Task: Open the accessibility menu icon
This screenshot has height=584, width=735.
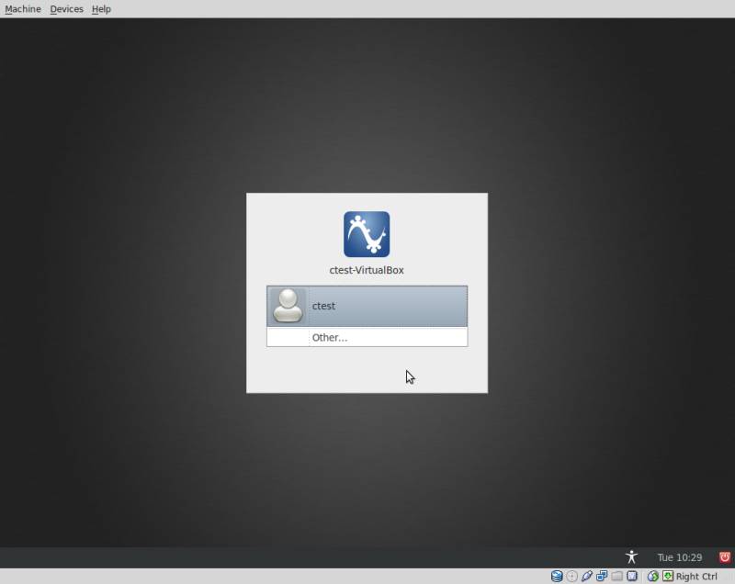Action: 631,556
